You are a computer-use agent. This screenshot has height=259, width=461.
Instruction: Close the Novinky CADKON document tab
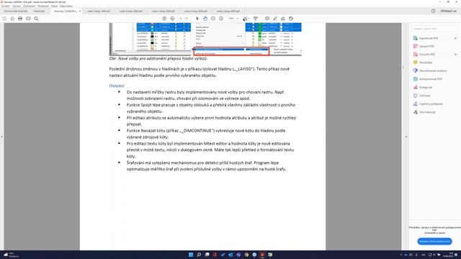[80, 12]
